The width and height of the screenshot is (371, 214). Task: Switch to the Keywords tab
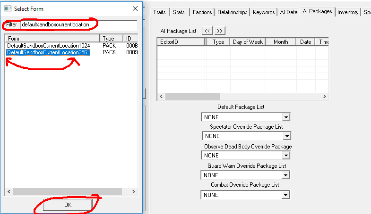point(264,12)
